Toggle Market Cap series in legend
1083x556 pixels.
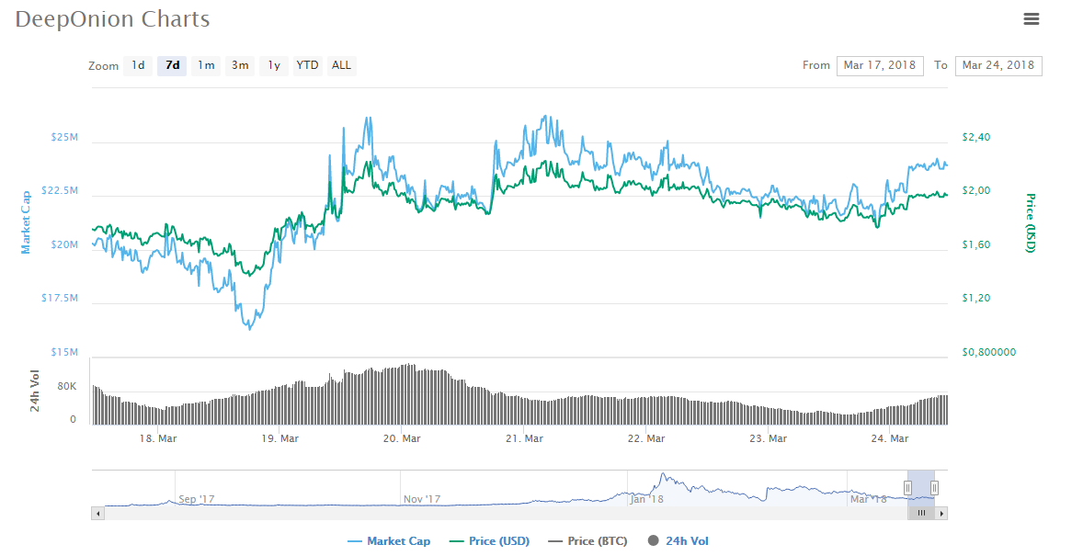pyautogui.click(x=390, y=541)
